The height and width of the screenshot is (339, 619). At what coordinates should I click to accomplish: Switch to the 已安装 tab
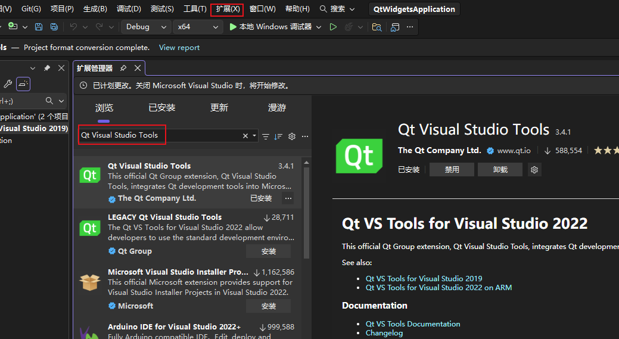click(162, 108)
